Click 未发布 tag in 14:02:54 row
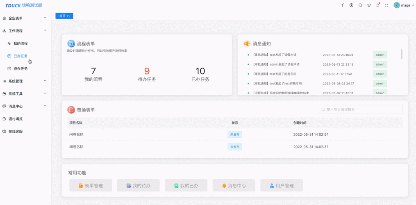The height and width of the screenshot is (205, 416). point(235,134)
